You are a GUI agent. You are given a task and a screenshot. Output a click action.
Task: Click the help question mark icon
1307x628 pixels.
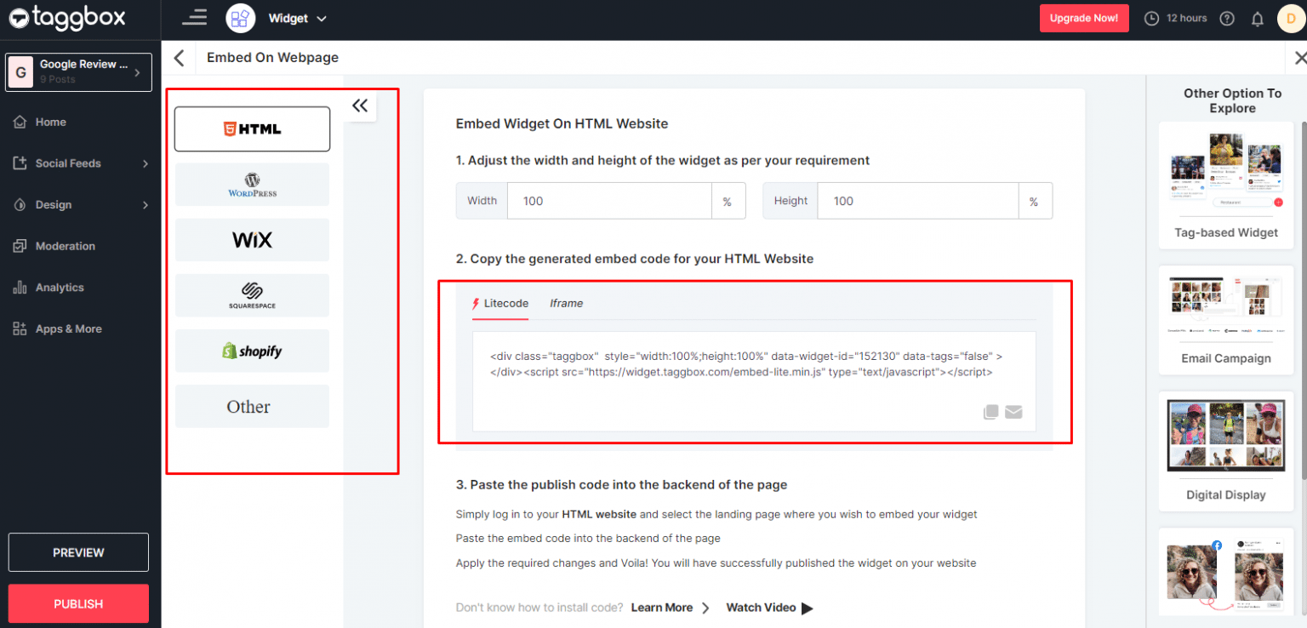click(1226, 18)
